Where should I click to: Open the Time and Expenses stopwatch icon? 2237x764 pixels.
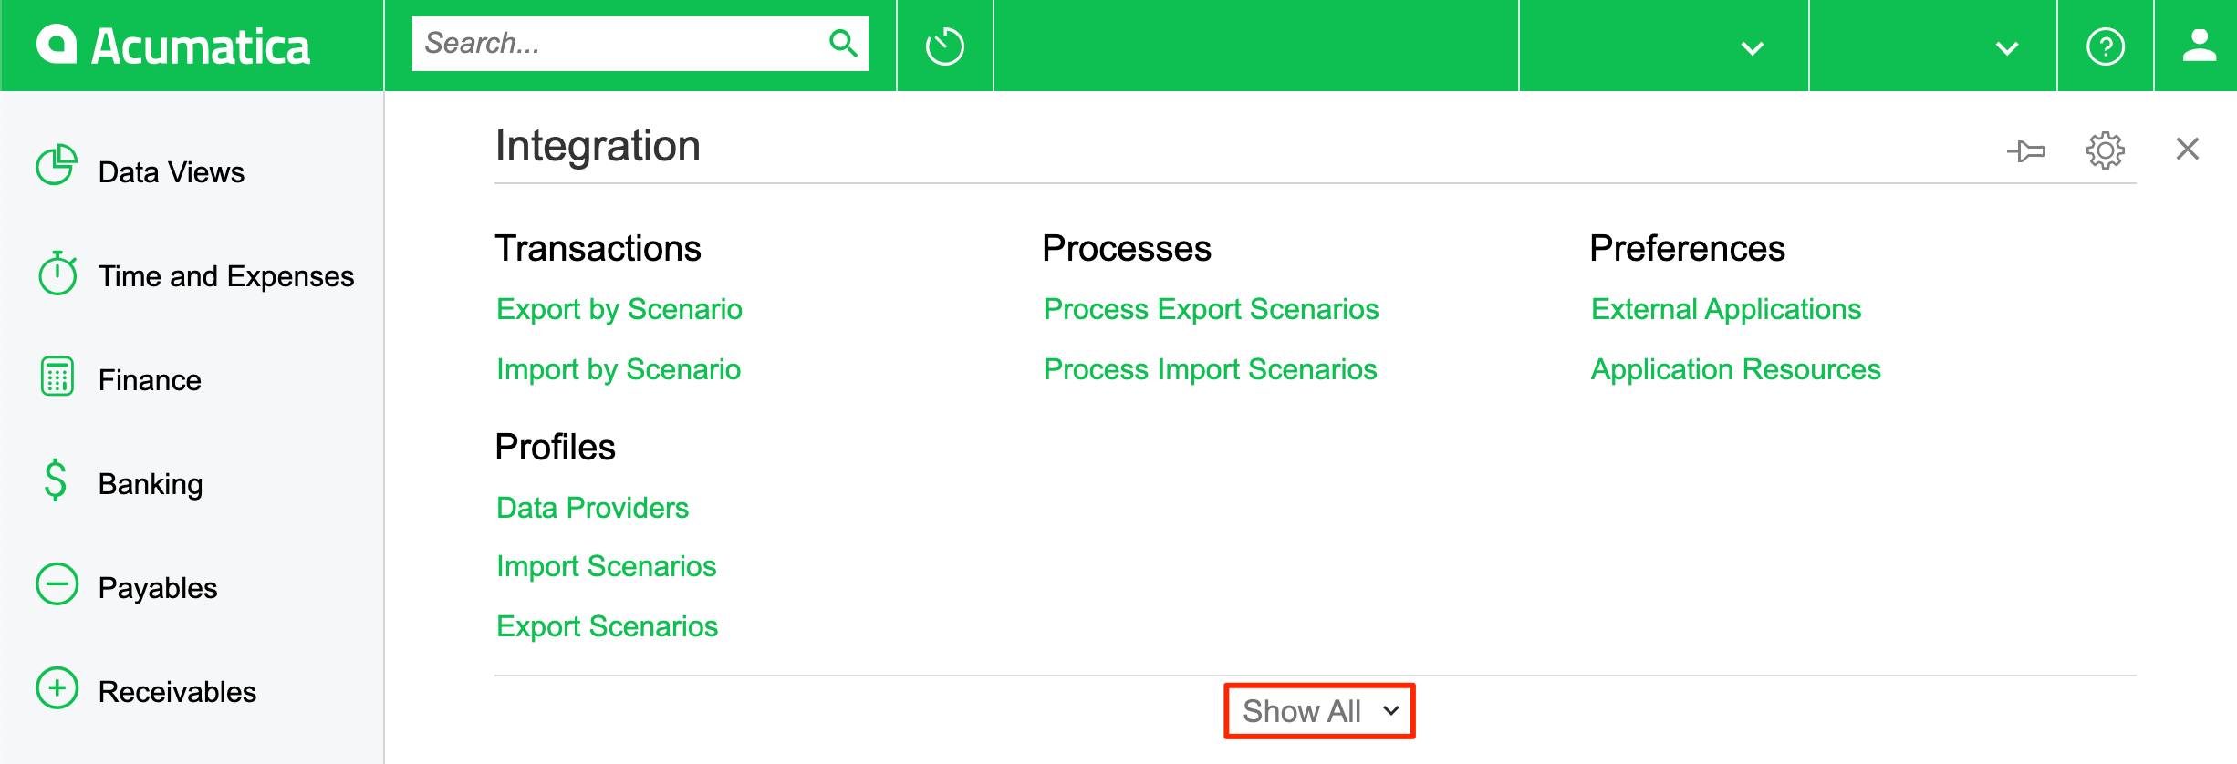click(57, 272)
